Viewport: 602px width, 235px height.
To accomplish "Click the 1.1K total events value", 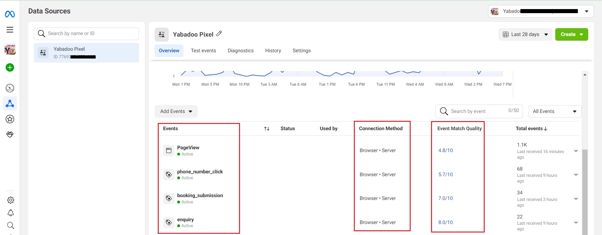I will [522, 145].
